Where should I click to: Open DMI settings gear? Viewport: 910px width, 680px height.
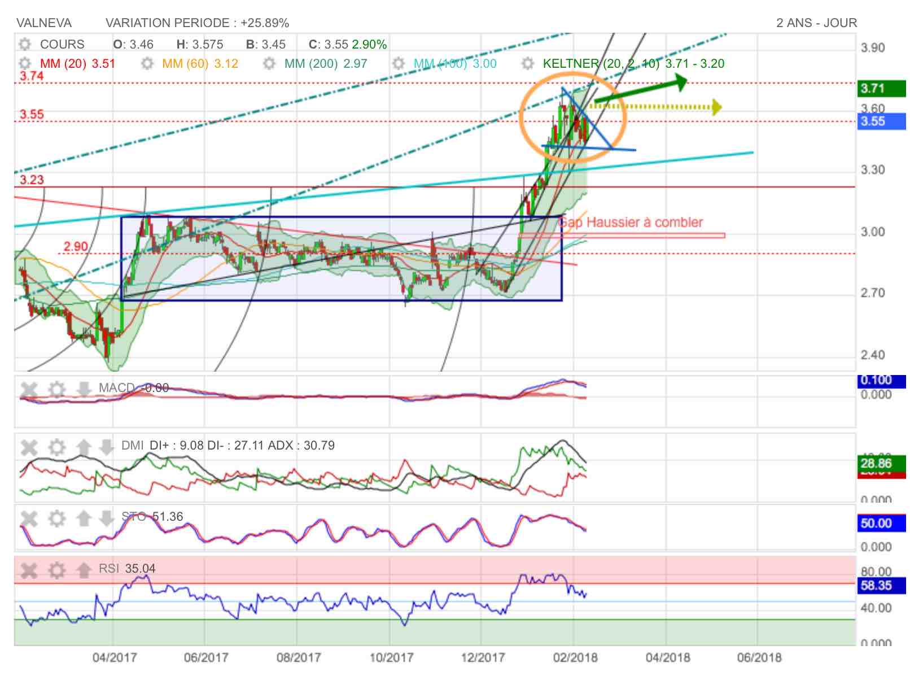[56, 448]
